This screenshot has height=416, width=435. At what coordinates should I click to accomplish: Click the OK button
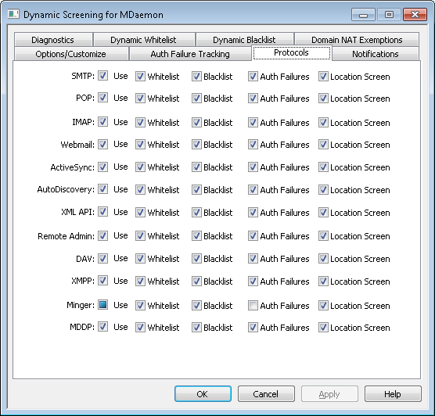(203, 394)
